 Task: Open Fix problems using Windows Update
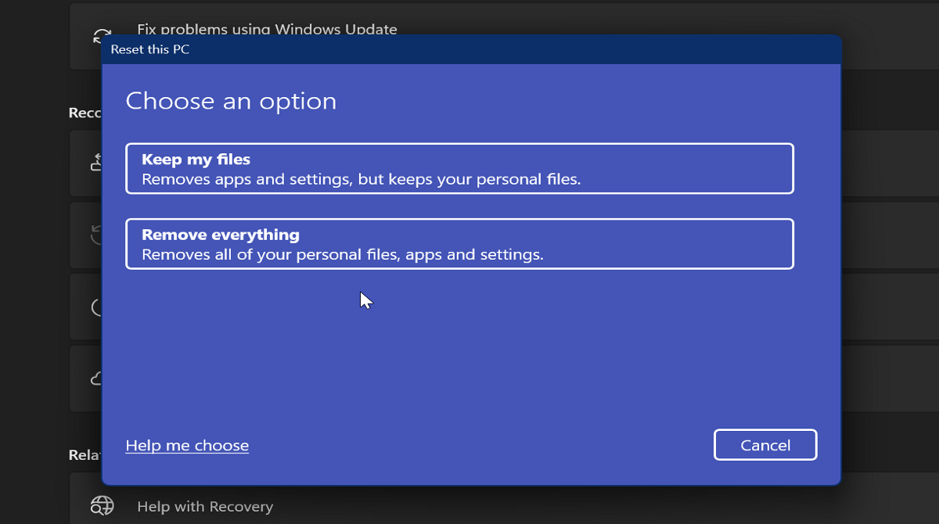tap(267, 29)
